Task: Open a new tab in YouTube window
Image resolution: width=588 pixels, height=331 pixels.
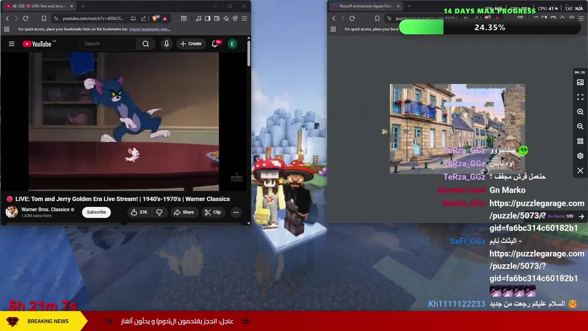Action: pos(83,6)
